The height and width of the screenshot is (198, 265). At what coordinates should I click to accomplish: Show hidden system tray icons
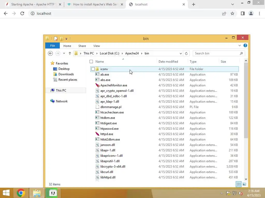[x=222, y=193]
